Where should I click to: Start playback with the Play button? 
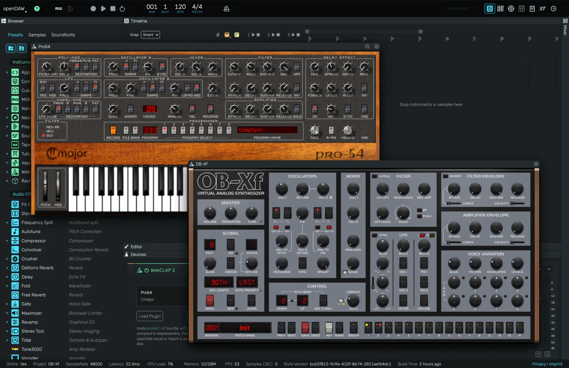[x=103, y=9]
